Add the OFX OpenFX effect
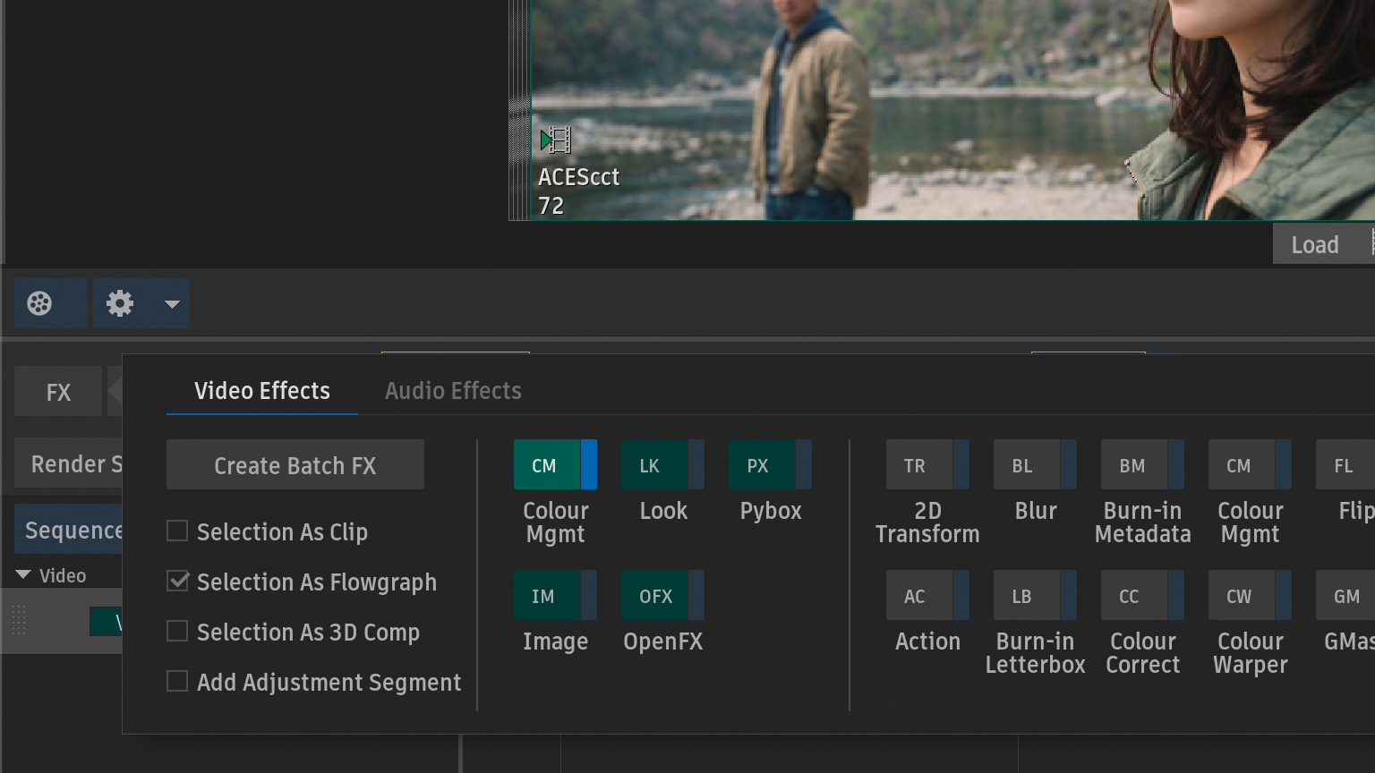The height and width of the screenshot is (773, 1375). 655,596
